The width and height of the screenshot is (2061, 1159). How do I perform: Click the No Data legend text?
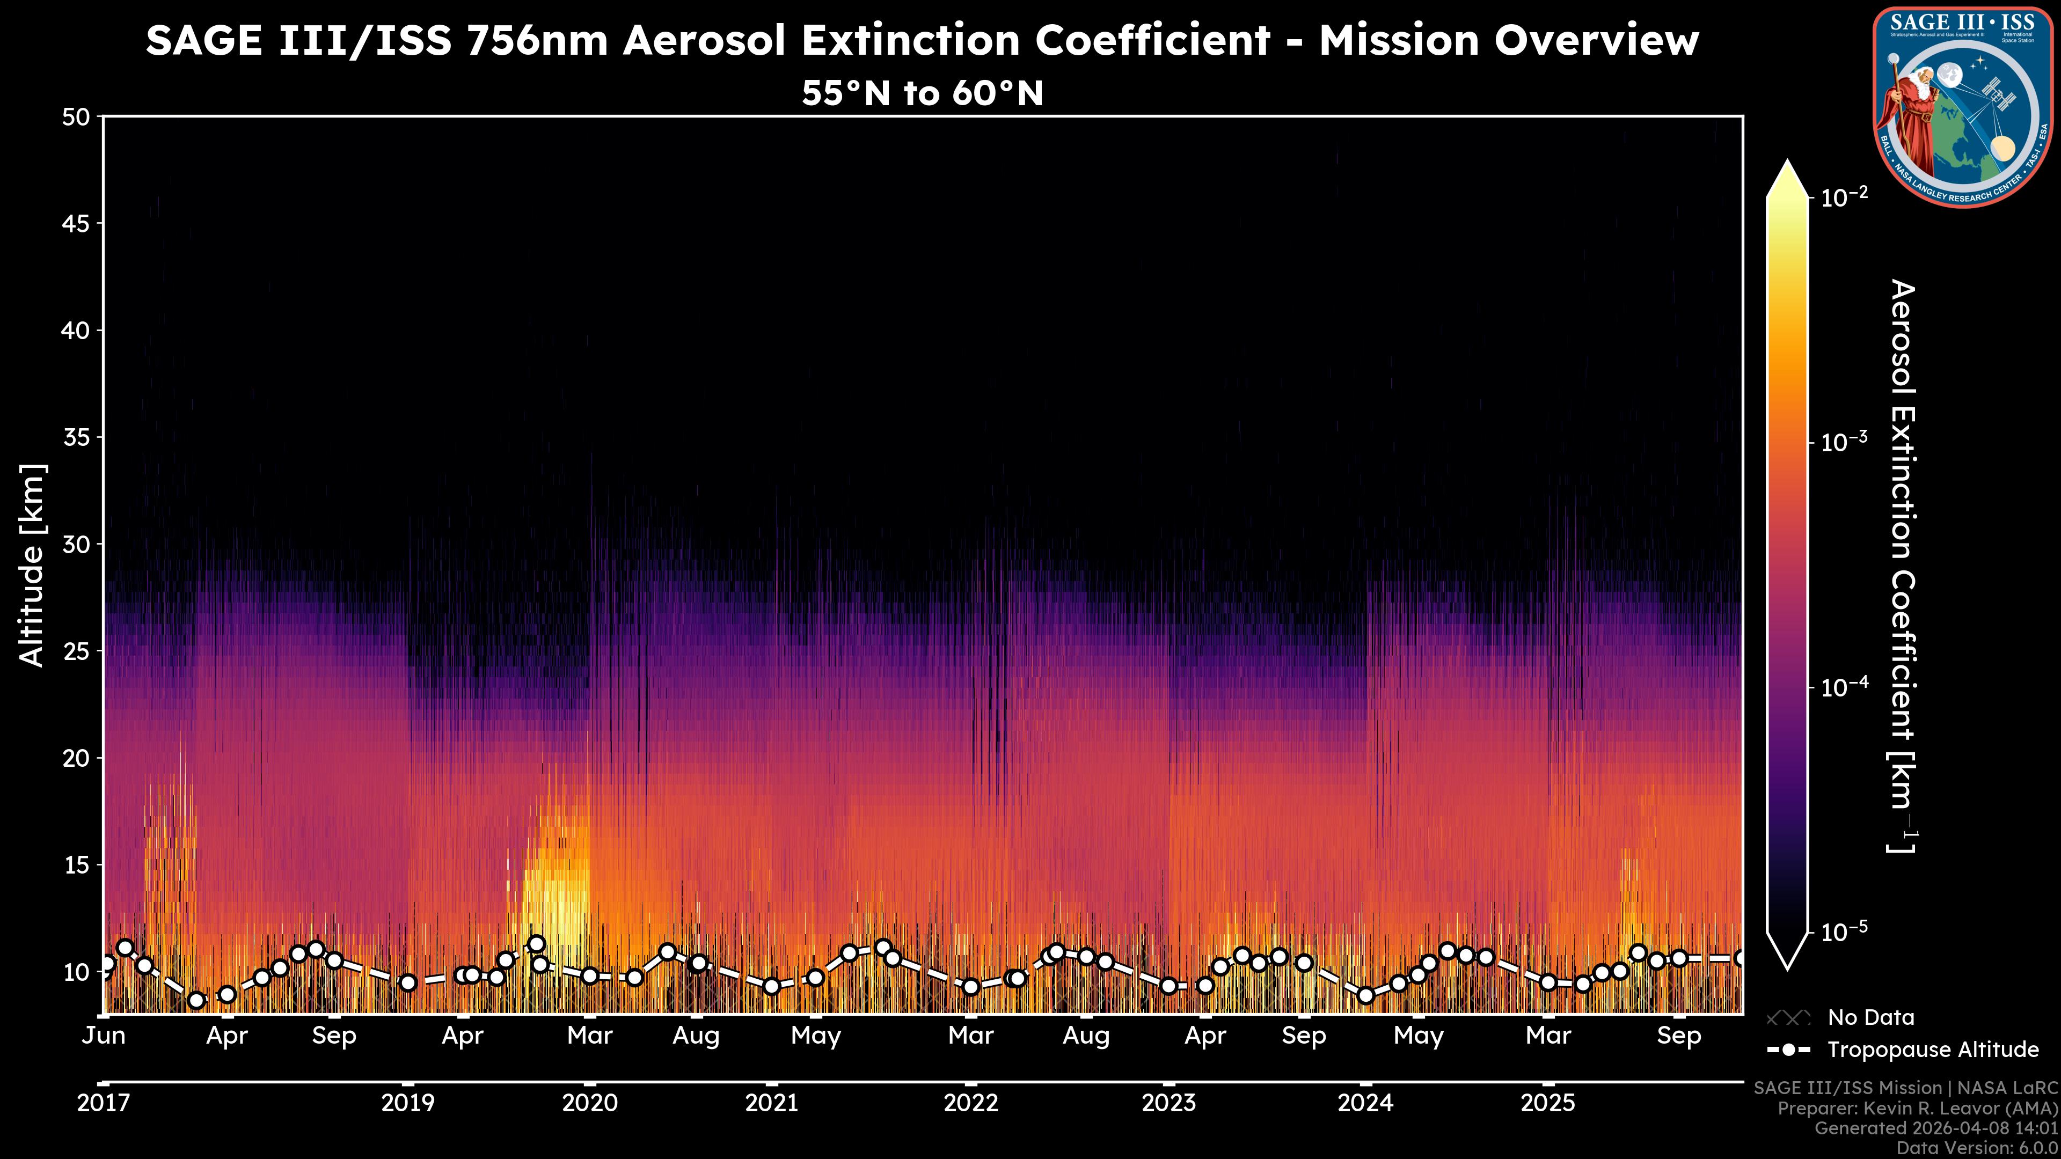(x=1870, y=1017)
